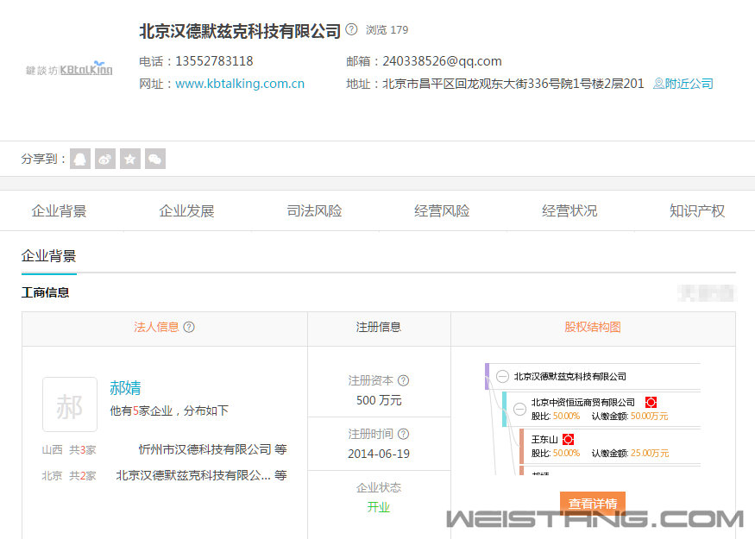This screenshot has width=755, height=539.
Task: Click the 工商信息 section heading
Action: [x=45, y=292]
